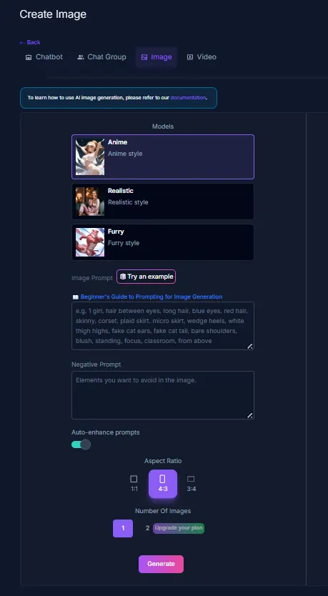This screenshot has width=328, height=596.
Task: Click the Chat Group people icon
Action: pyautogui.click(x=80, y=57)
